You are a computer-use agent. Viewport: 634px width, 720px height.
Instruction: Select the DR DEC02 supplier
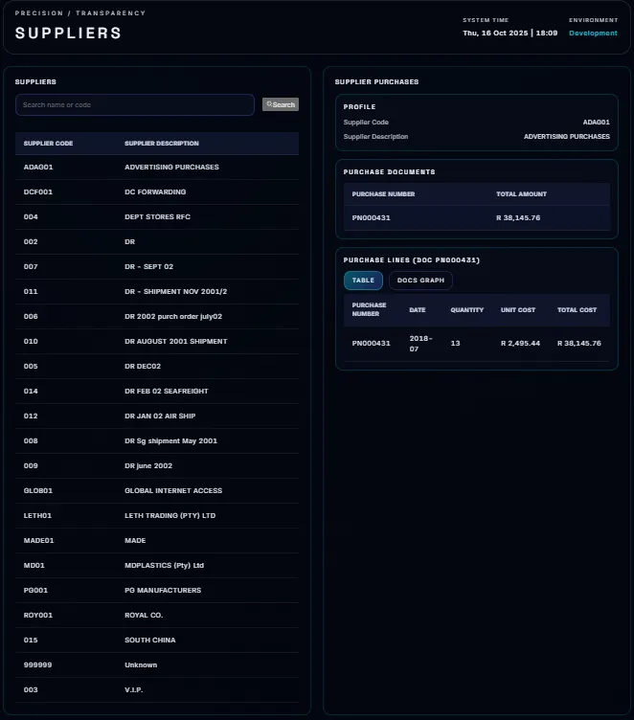click(x=157, y=366)
